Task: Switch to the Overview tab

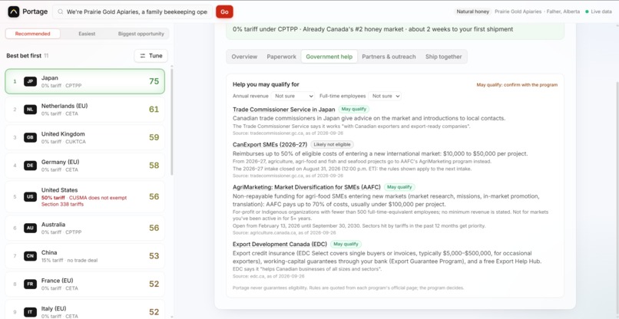Action: coord(244,57)
